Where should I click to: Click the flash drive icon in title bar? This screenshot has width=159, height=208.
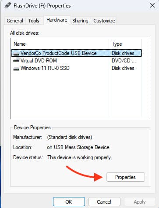(8, 5)
